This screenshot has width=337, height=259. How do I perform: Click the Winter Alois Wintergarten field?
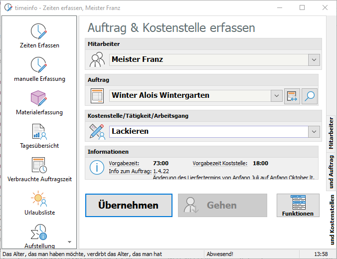pyautogui.click(x=189, y=95)
